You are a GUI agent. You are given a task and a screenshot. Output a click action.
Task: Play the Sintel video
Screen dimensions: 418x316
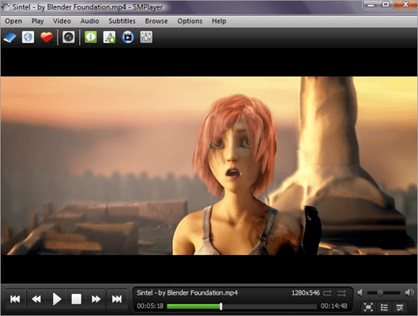pos(57,299)
